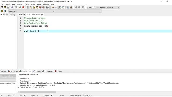Open the View menu
This screenshot has width=172, height=97.
click(x=14, y=4)
